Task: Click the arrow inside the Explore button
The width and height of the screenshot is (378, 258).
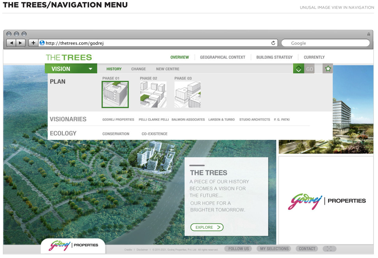Action: [x=219, y=227]
